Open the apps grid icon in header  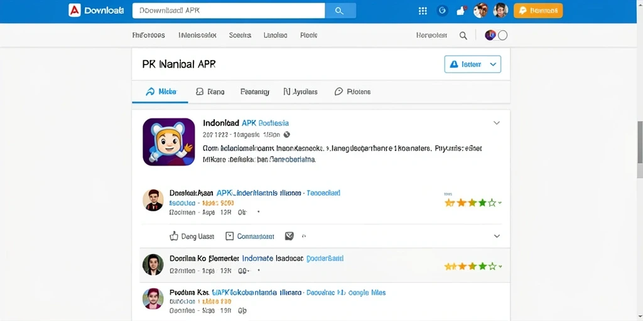click(423, 11)
